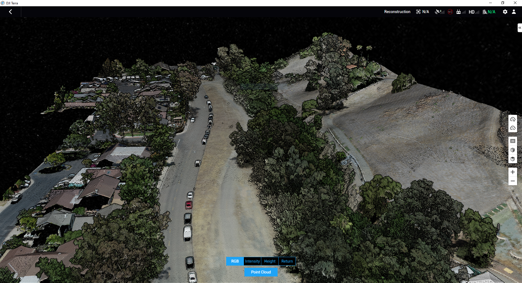Screen dimensions: 522x283
Task: Go back with the left arrow
Action: pos(11,12)
